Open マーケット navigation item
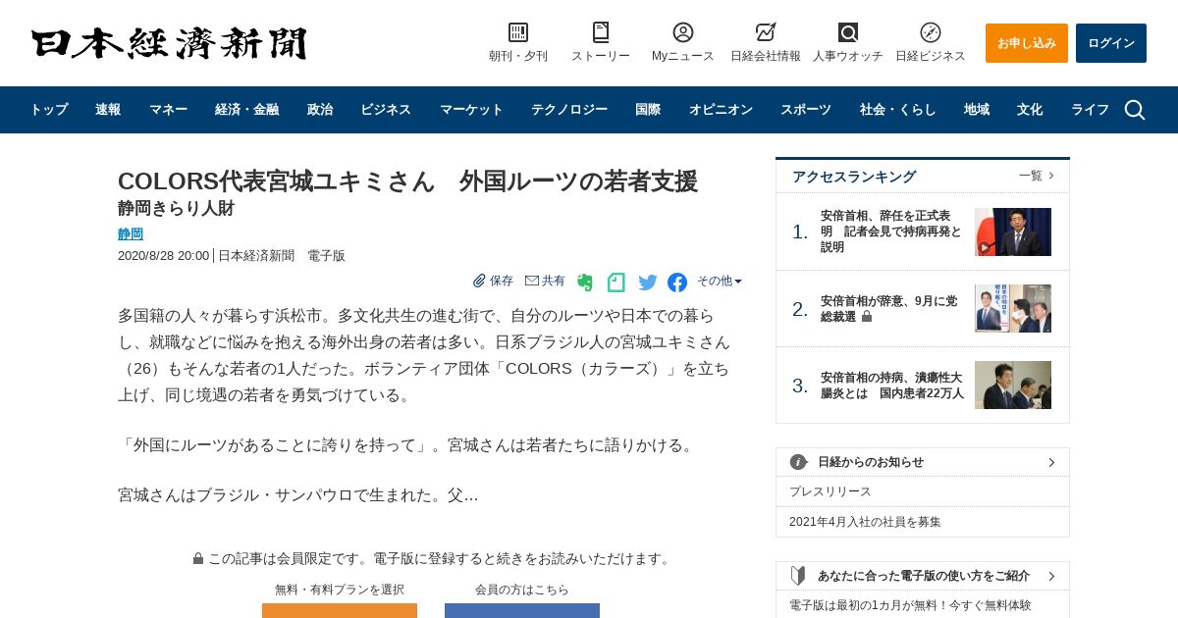Image resolution: width=1178 pixels, height=618 pixels. click(x=471, y=110)
